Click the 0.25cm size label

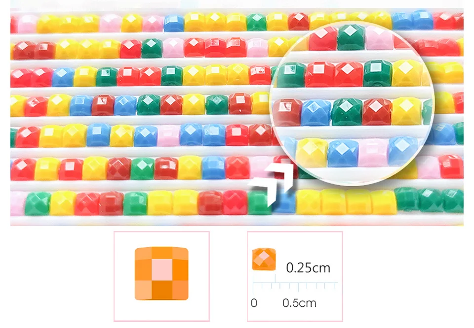(308, 268)
